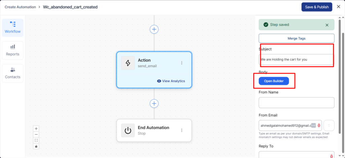Click View Analytics on the Action node
The image size is (345, 158).
tap(171, 81)
